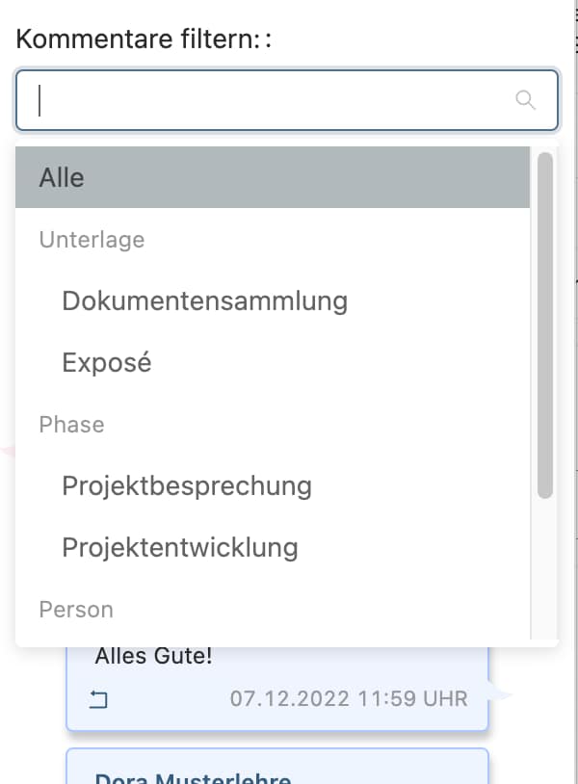Click the speech-bubble pointer of the comment
Screen dimensions: 578x784
point(501,692)
